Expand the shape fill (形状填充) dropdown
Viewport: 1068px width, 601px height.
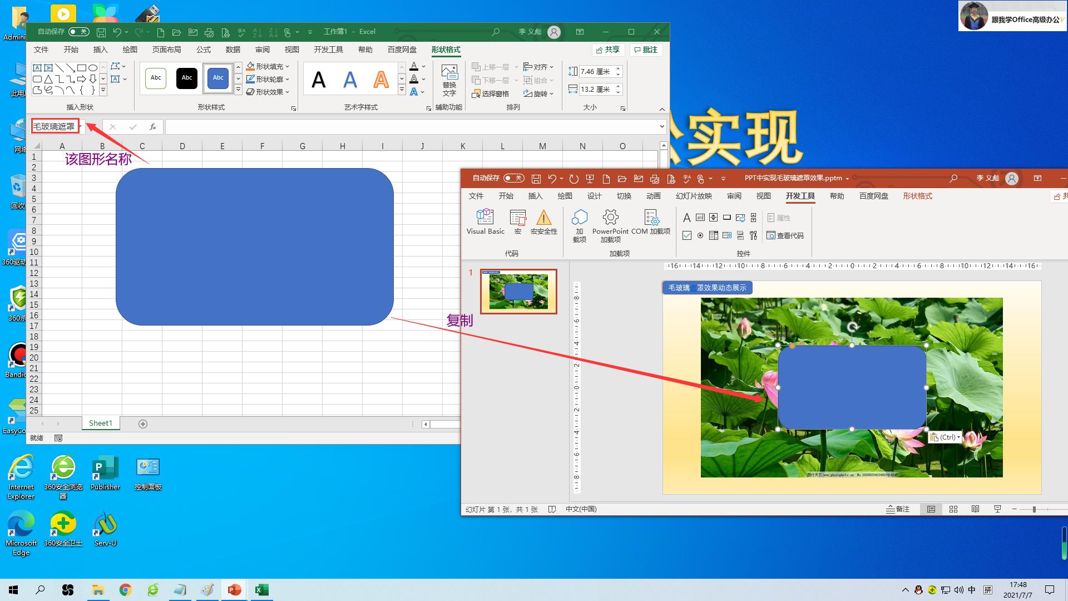[288, 66]
